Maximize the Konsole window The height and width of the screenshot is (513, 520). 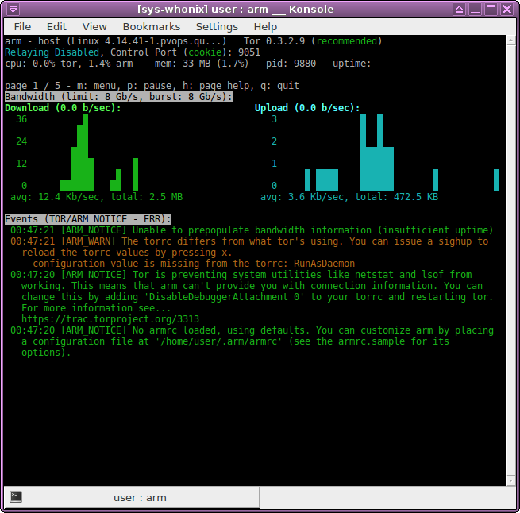coord(491,10)
